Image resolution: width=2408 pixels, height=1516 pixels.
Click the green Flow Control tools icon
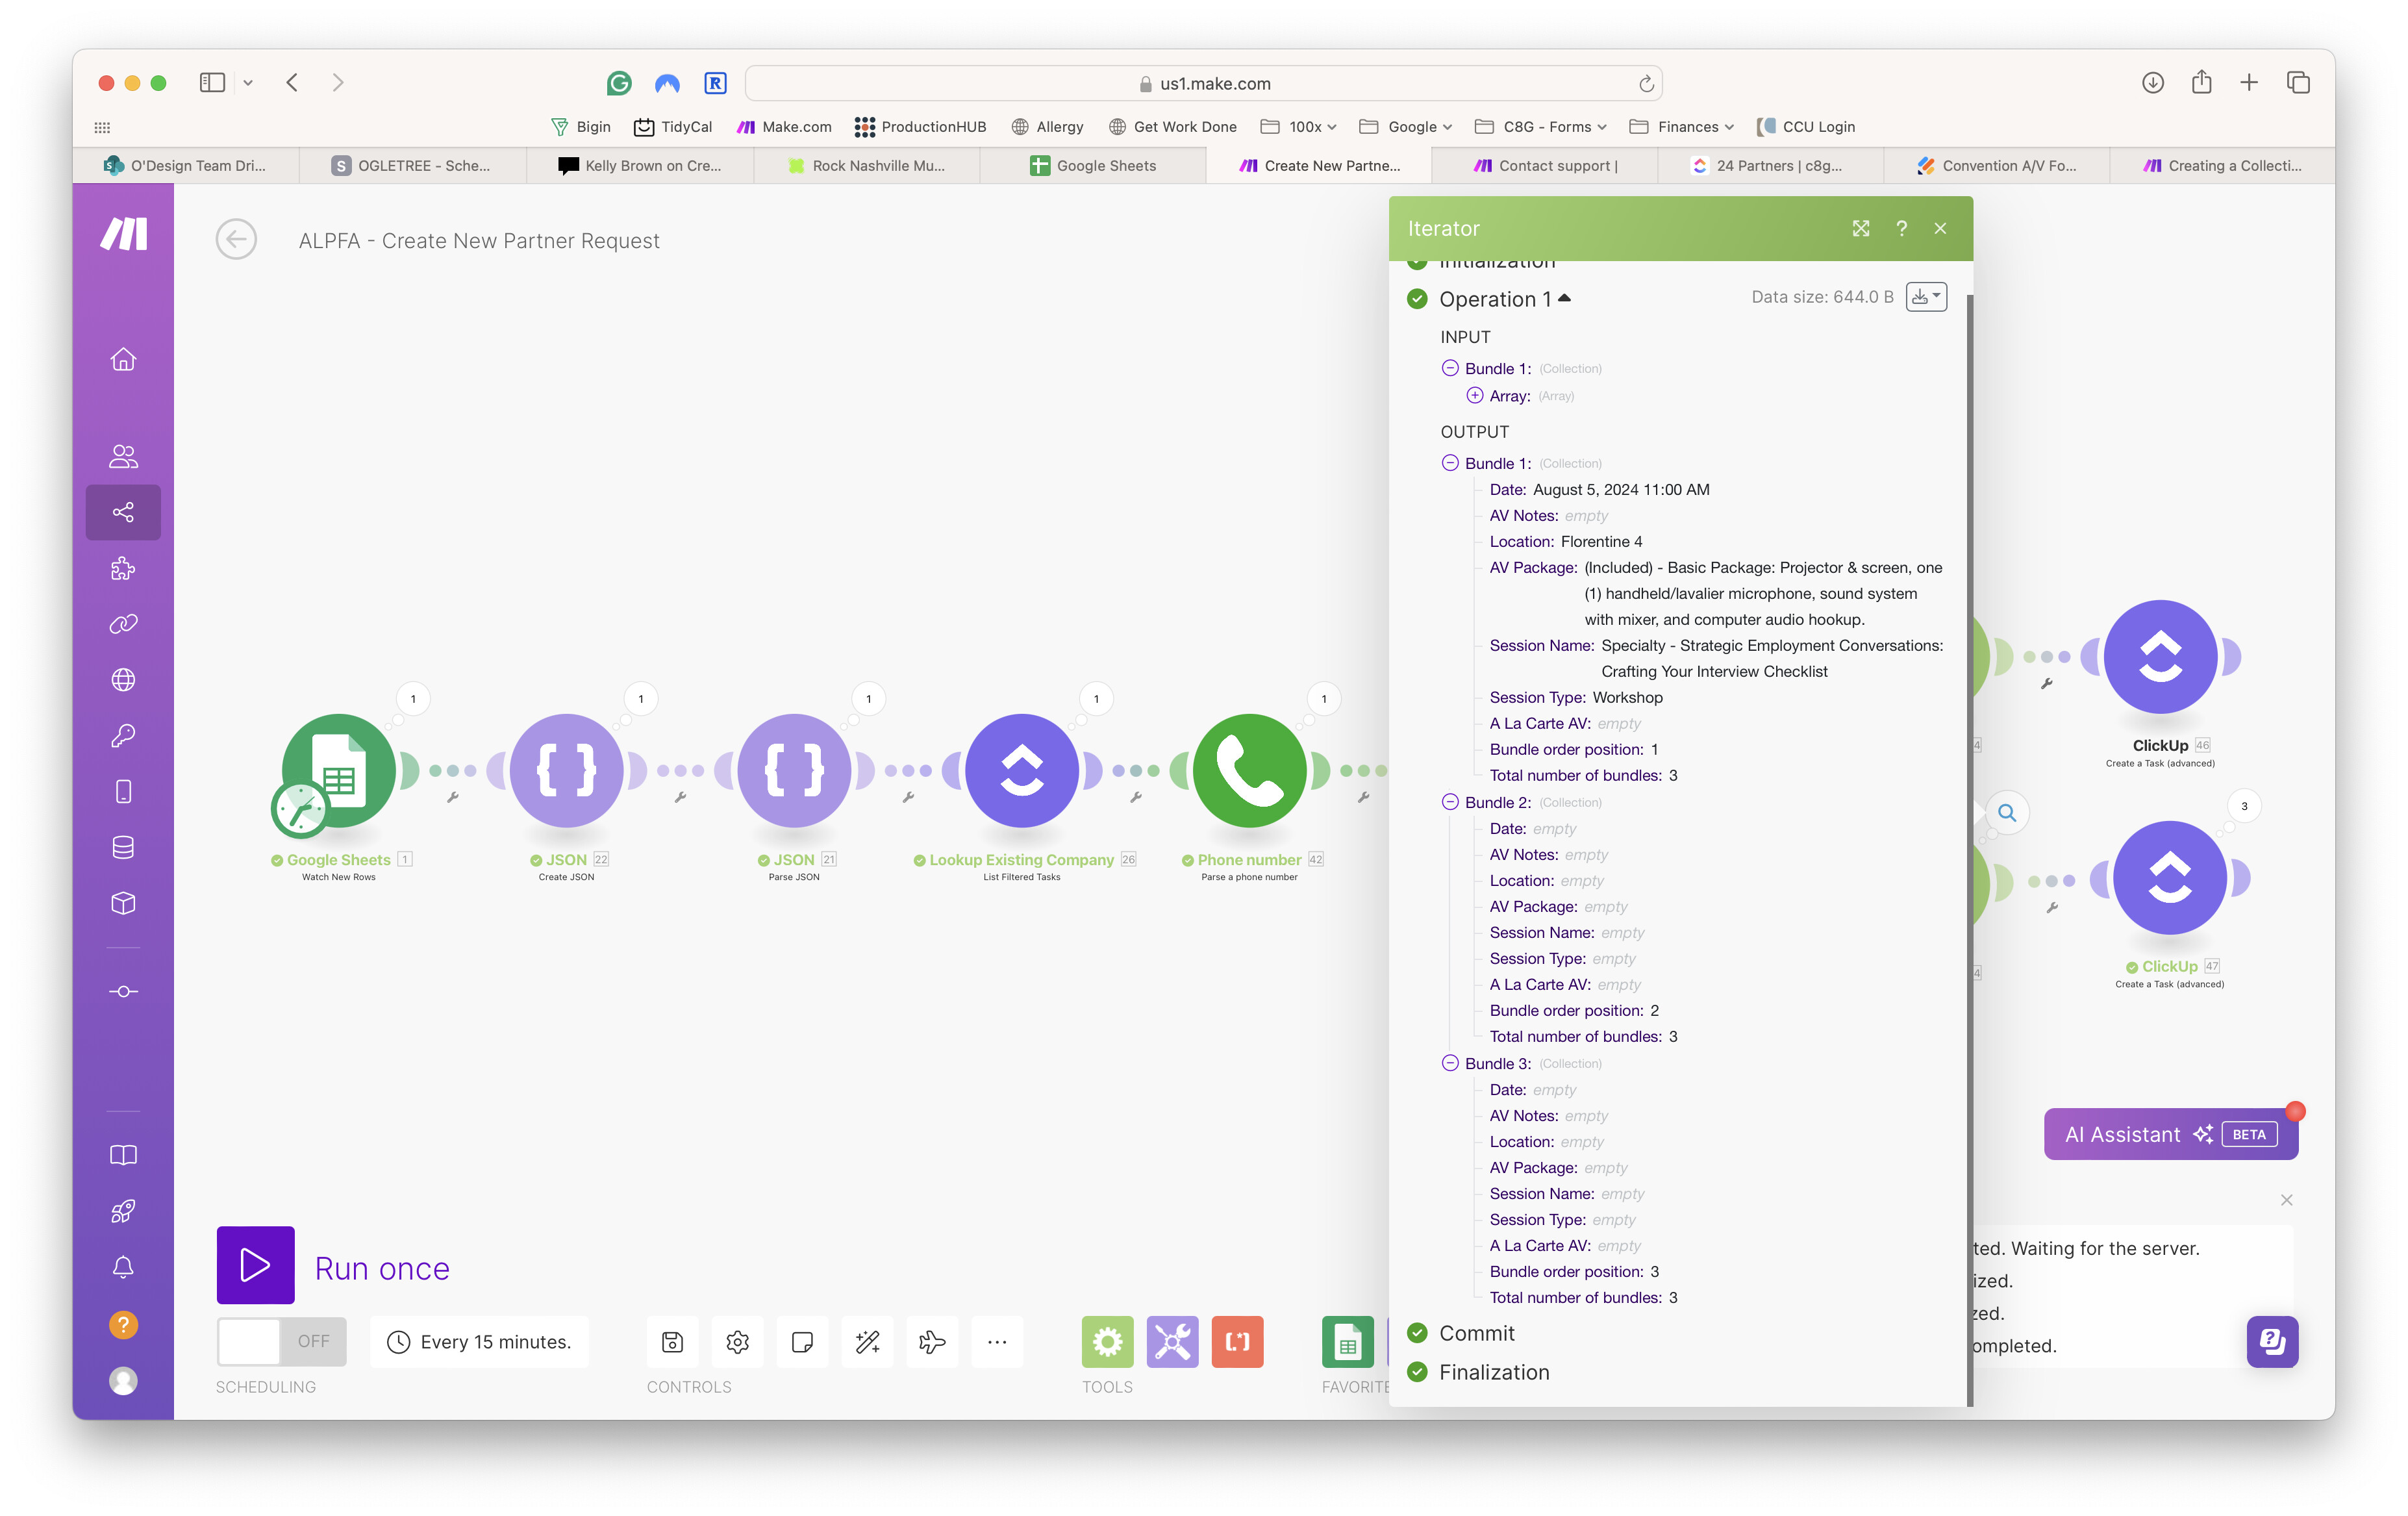point(1107,1341)
